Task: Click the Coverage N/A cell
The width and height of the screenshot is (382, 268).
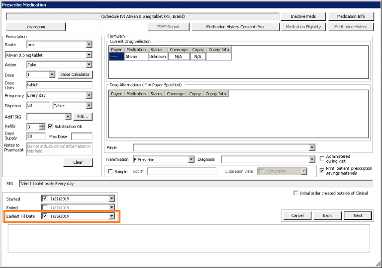Action: tap(179, 57)
